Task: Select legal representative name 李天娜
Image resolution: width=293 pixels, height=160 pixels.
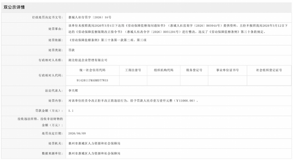Action: tap(73, 91)
